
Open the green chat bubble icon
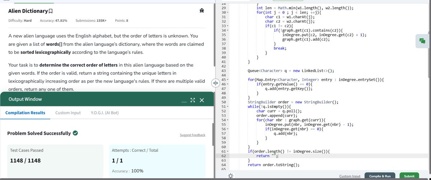click(422, 41)
